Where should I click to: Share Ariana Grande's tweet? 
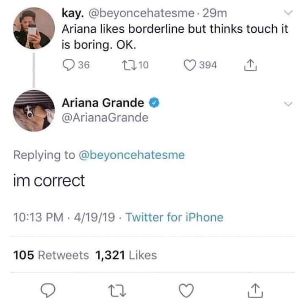[x=255, y=291]
